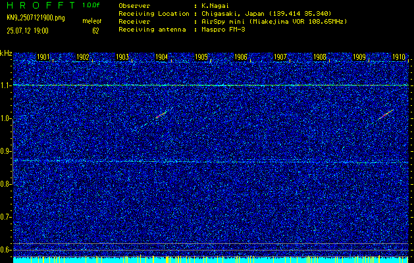Click the AirSpy mini receiver description

[274, 21]
